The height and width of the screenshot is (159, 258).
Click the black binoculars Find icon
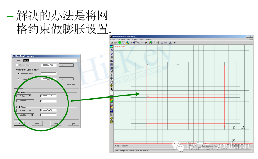(146, 43)
